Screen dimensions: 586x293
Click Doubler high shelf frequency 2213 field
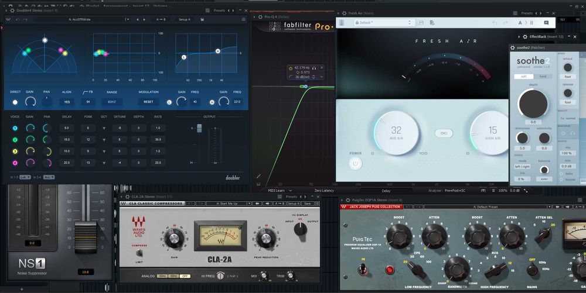click(x=237, y=102)
